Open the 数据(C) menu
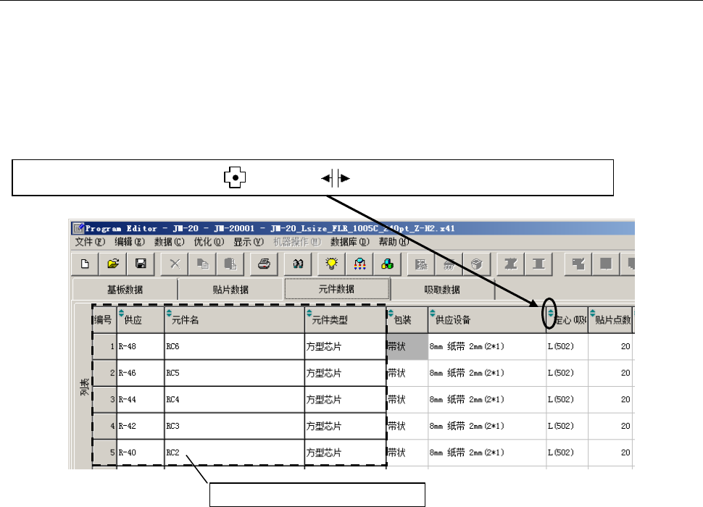Viewport: 703px width, 507px height. point(169,242)
